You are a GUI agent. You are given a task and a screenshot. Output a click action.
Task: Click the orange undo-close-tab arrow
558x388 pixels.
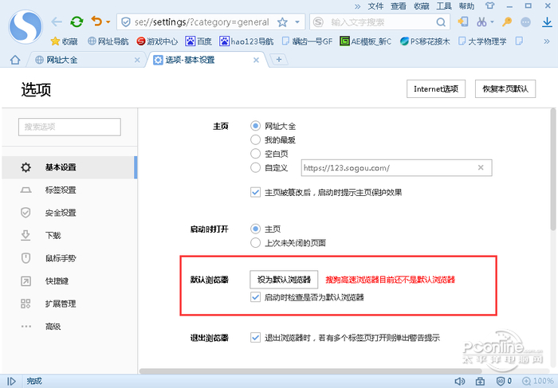pyautogui.click(x=96, y=22)
